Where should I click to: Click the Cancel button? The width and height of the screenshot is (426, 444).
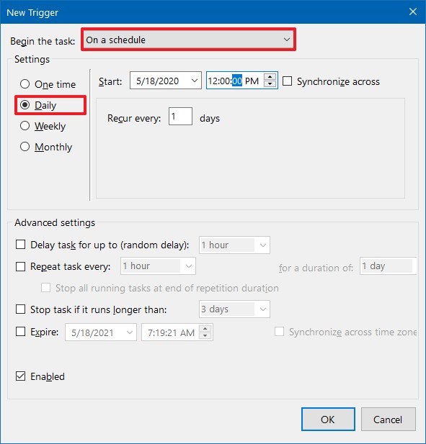[x=389, y=419]
